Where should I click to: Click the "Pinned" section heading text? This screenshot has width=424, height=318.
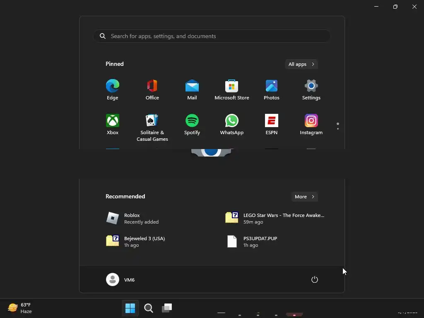(x=115, y=64)
